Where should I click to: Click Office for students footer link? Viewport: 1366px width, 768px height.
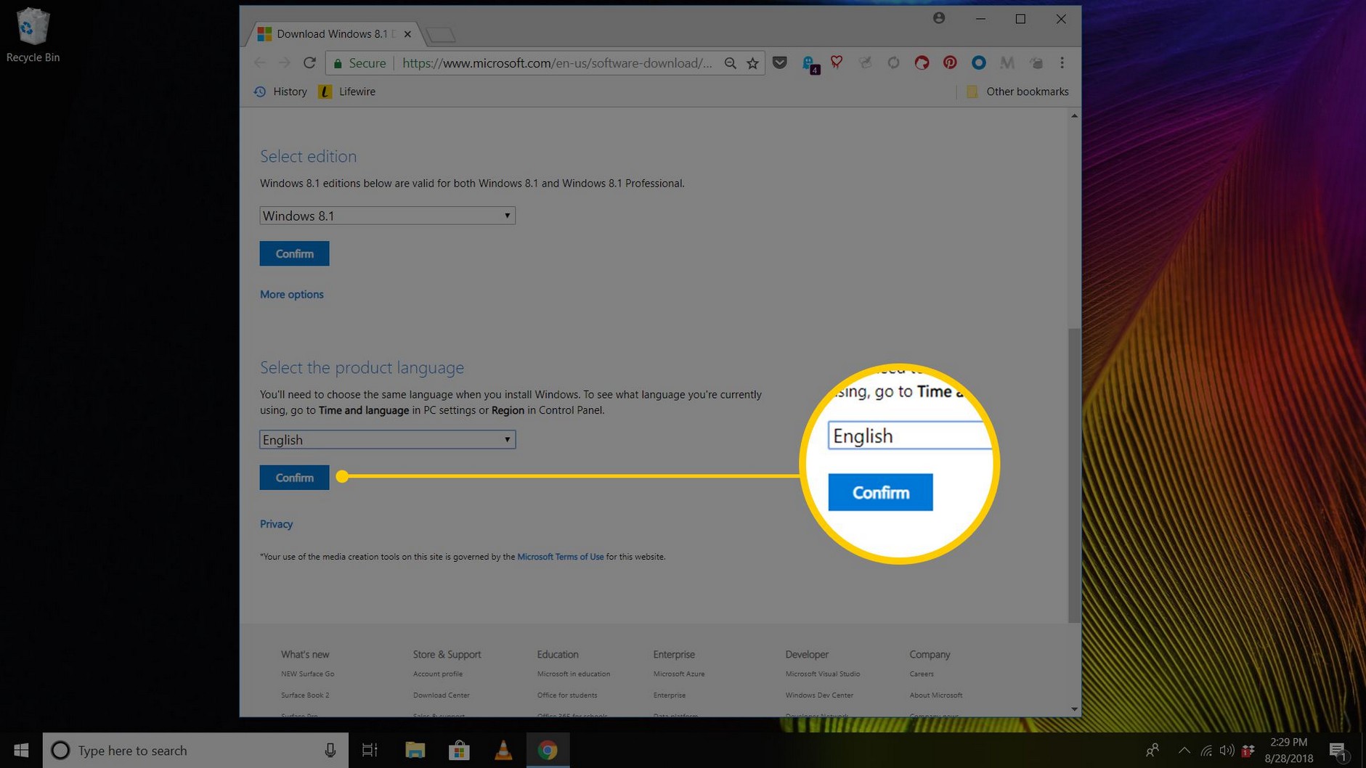coord(566,695)
